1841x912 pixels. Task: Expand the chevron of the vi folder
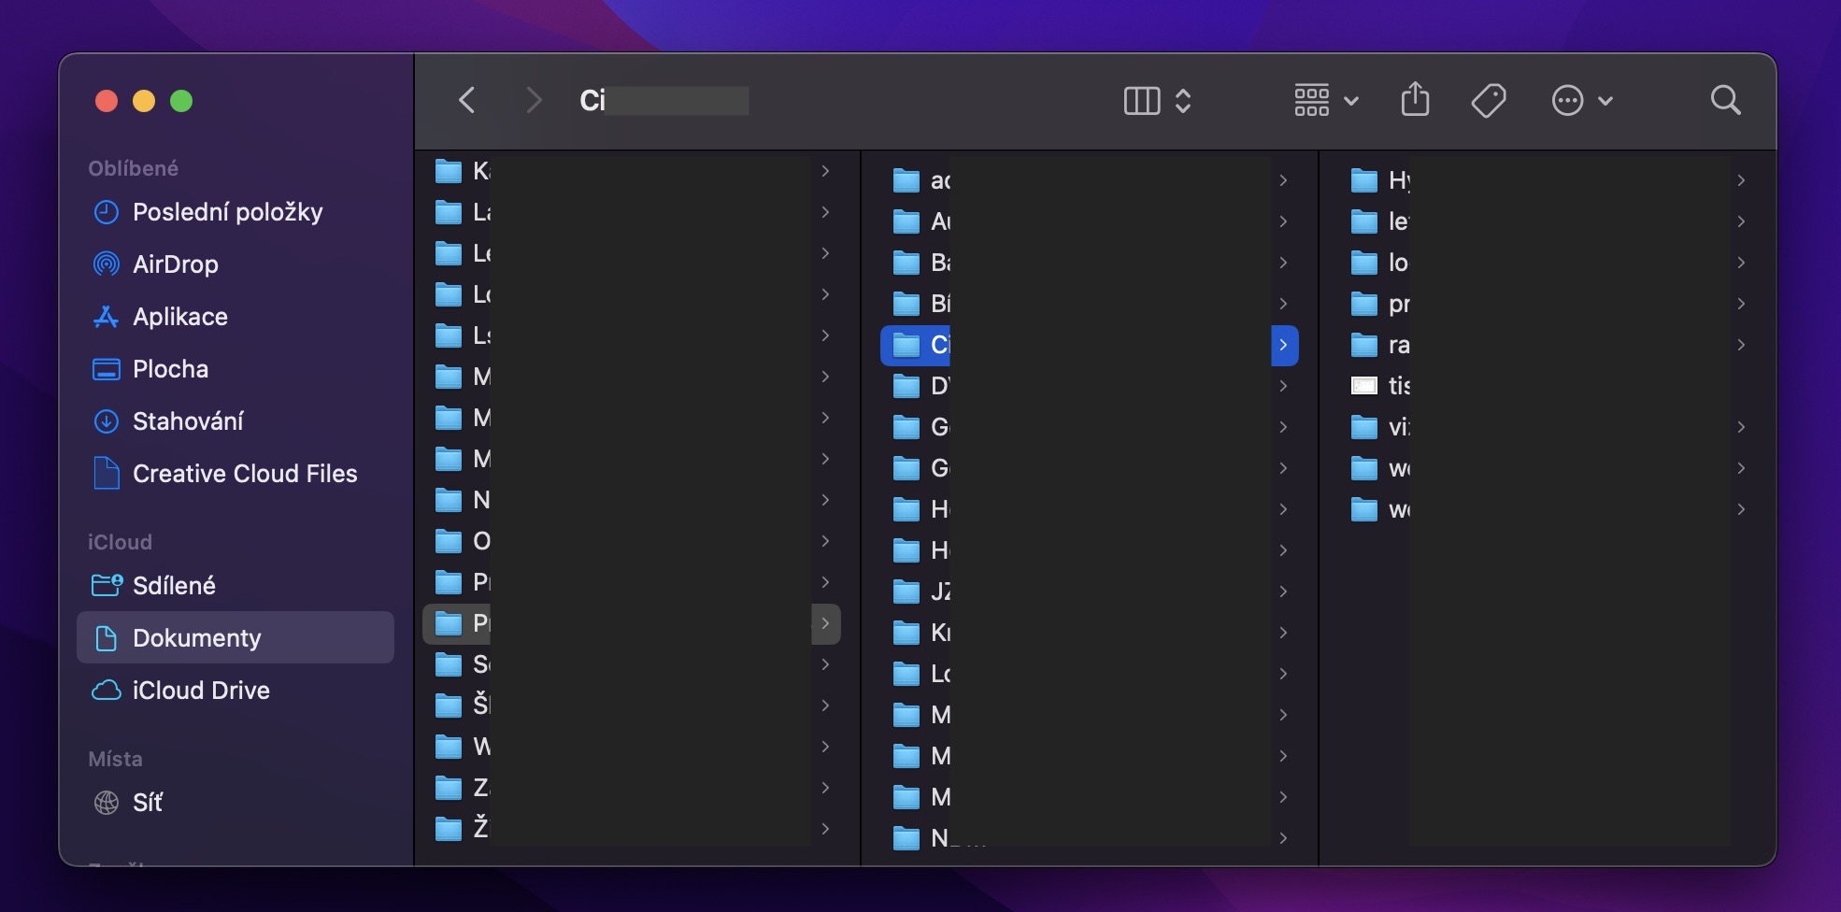1741,427
